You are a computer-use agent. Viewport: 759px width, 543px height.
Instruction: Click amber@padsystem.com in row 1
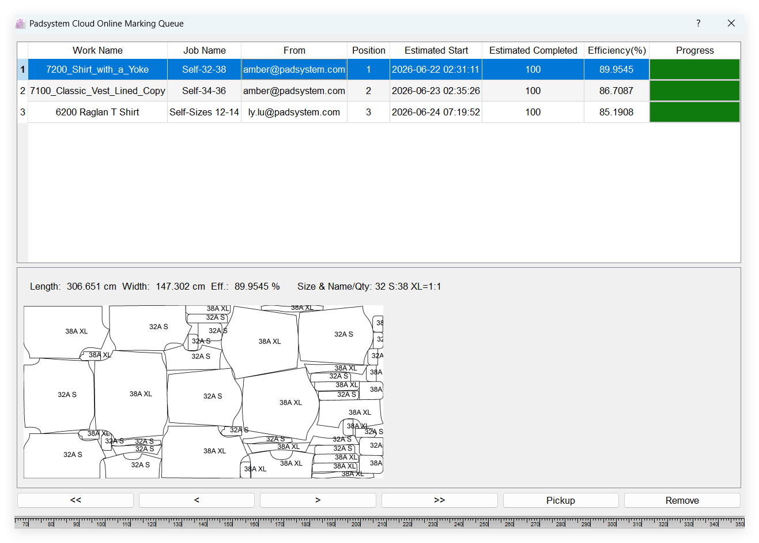tap(294, 69)
